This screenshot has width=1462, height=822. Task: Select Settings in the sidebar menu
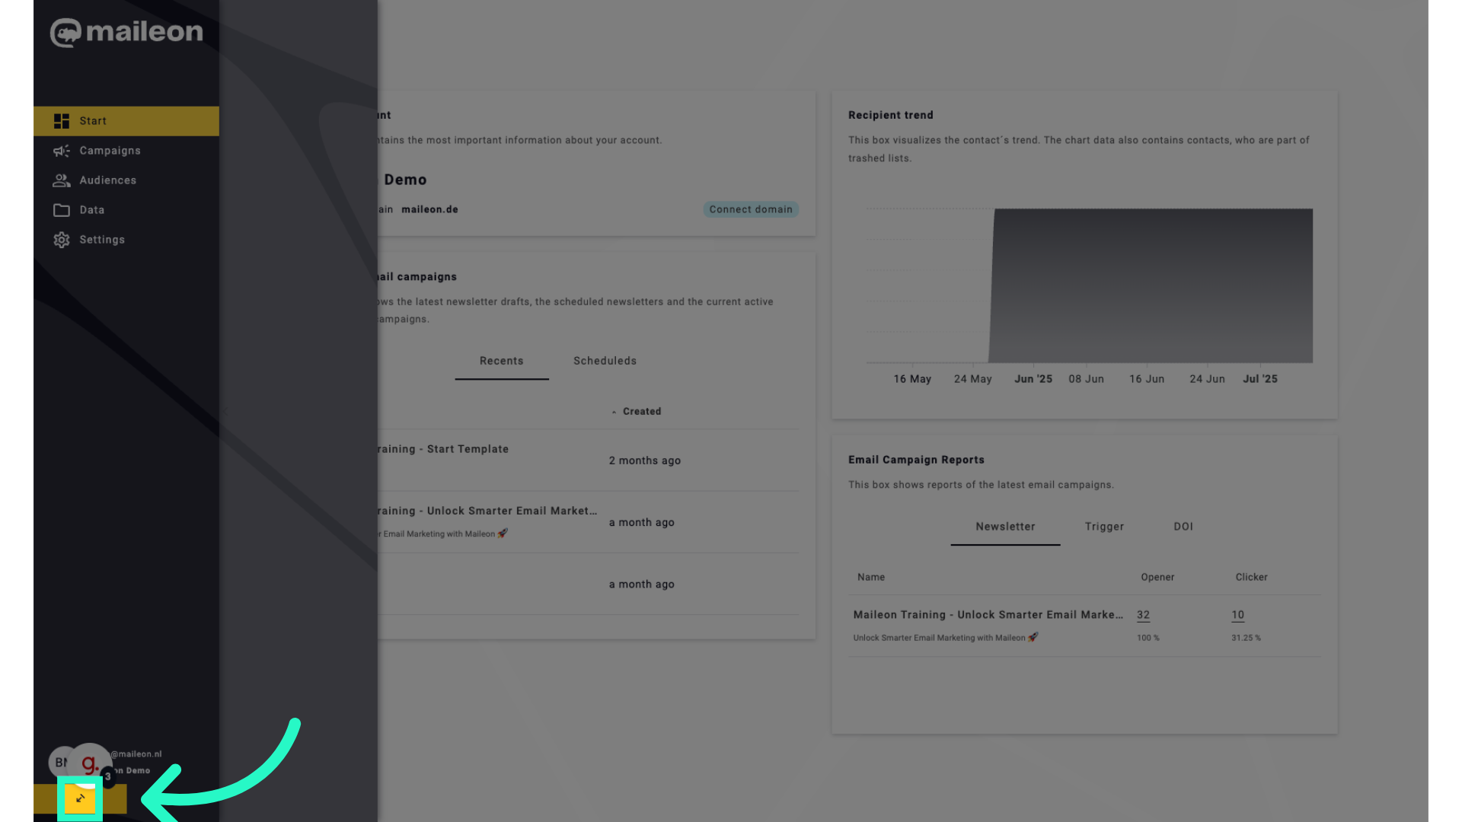(x=126, y=240)
